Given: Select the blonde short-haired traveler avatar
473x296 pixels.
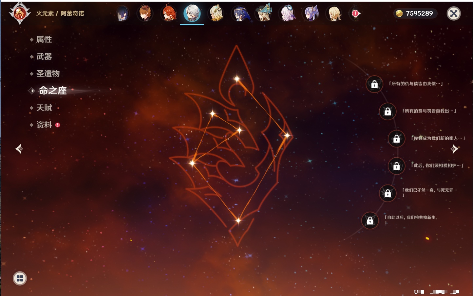Looking at the screenshot, I should pyautogui.click(x=334, y=13).
